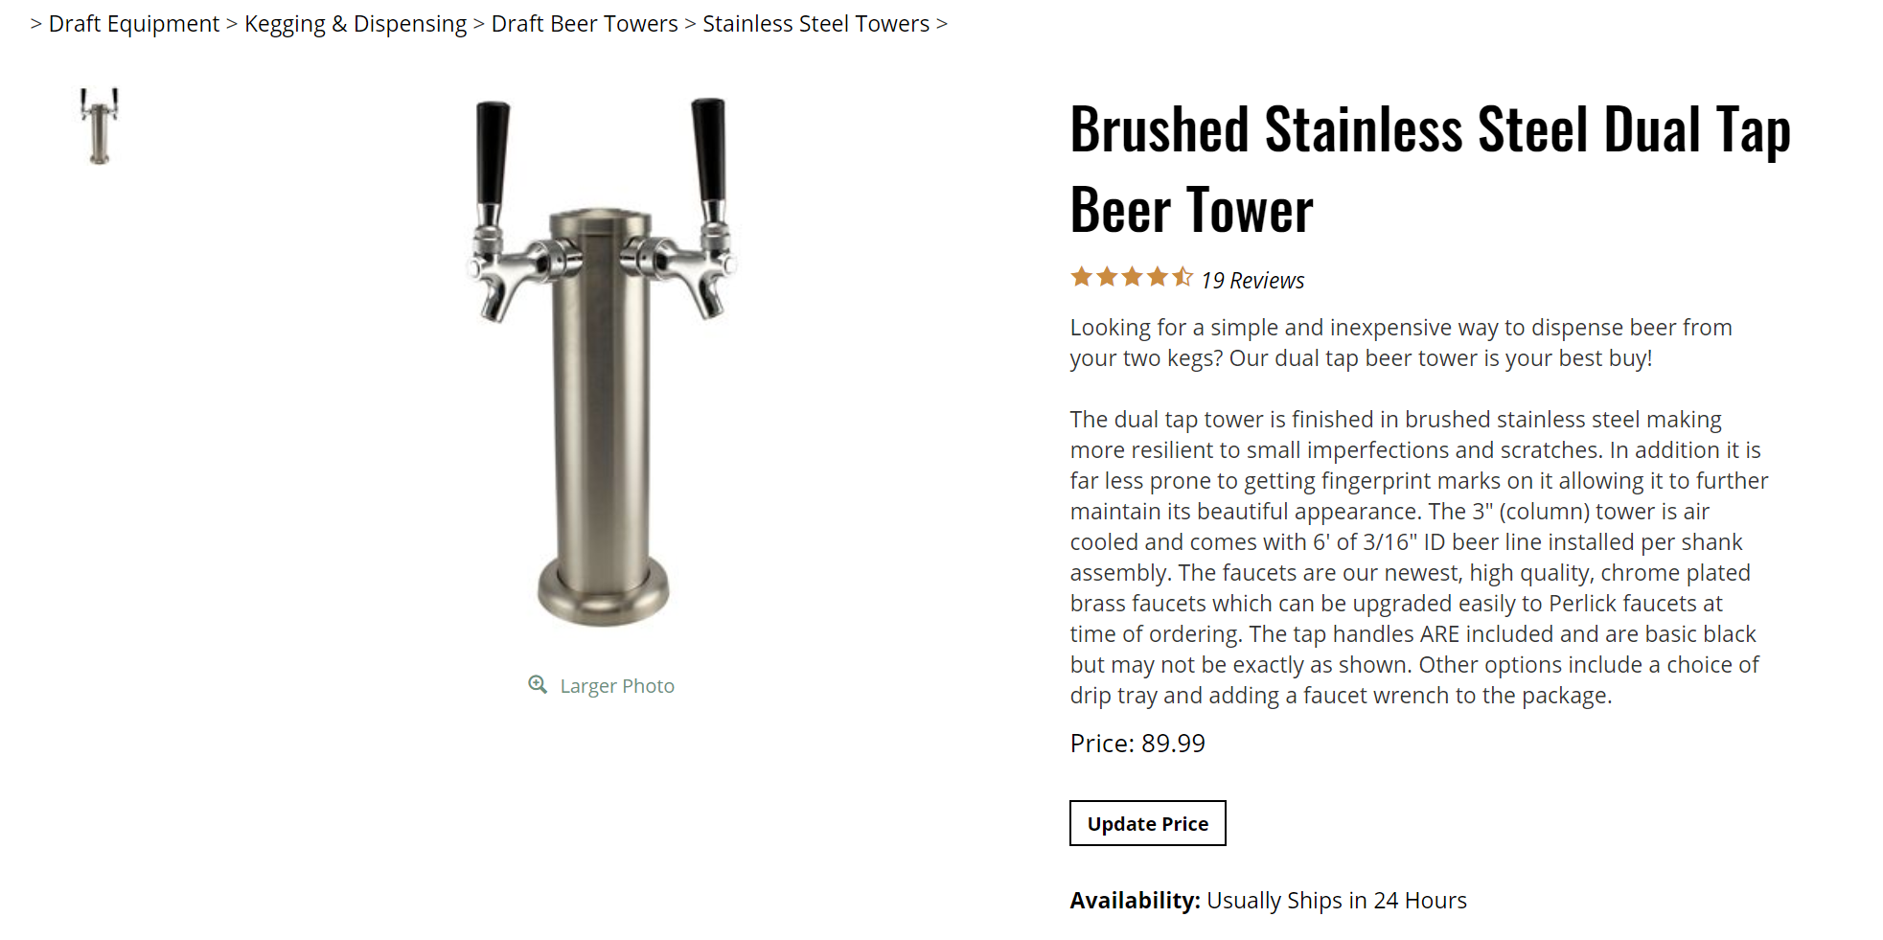Click the first rating star
The width and height of the screenshot is (1883, 940).
pos(1082,278)
